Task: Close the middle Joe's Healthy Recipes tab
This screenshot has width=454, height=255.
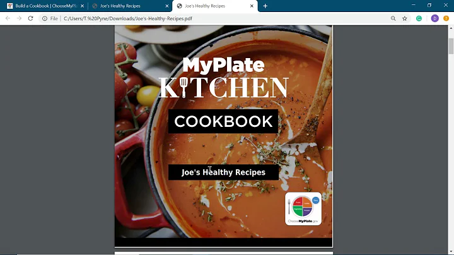Action: (x=166, y=6)
